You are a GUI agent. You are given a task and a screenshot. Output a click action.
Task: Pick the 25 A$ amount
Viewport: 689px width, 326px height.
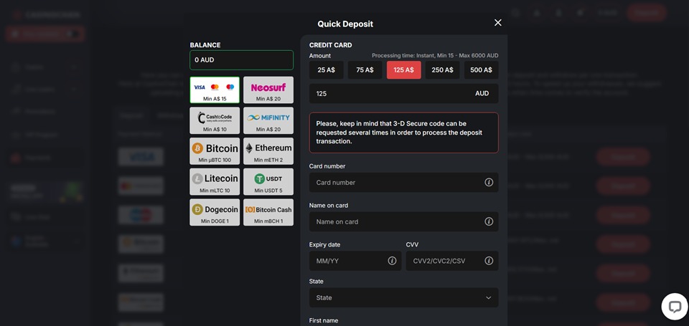(326, 69)
